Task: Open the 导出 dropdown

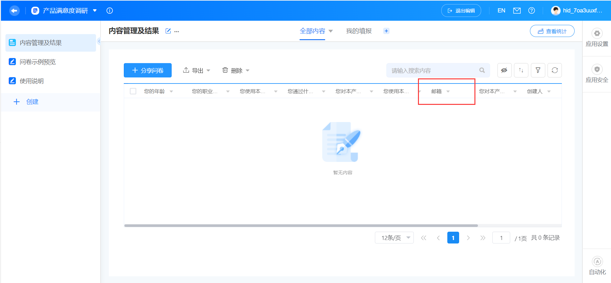Action: pyautogui.click(x=196, y=70)
